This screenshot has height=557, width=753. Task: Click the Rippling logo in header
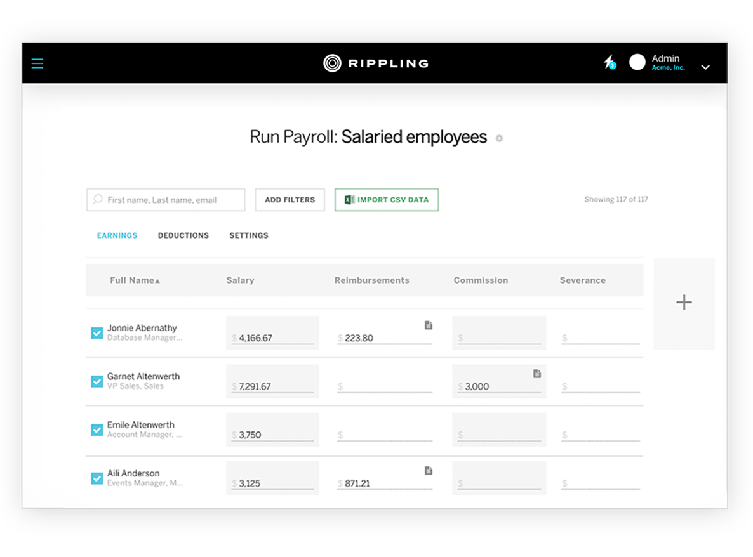coord(376,63)
